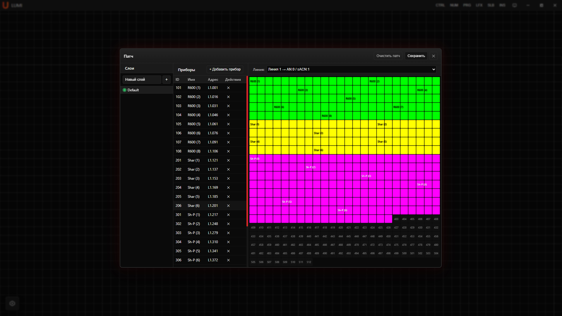Select row ID 305 in fixtures table
Viewport: 562px width, 316px height.
[x=210, y=251]
